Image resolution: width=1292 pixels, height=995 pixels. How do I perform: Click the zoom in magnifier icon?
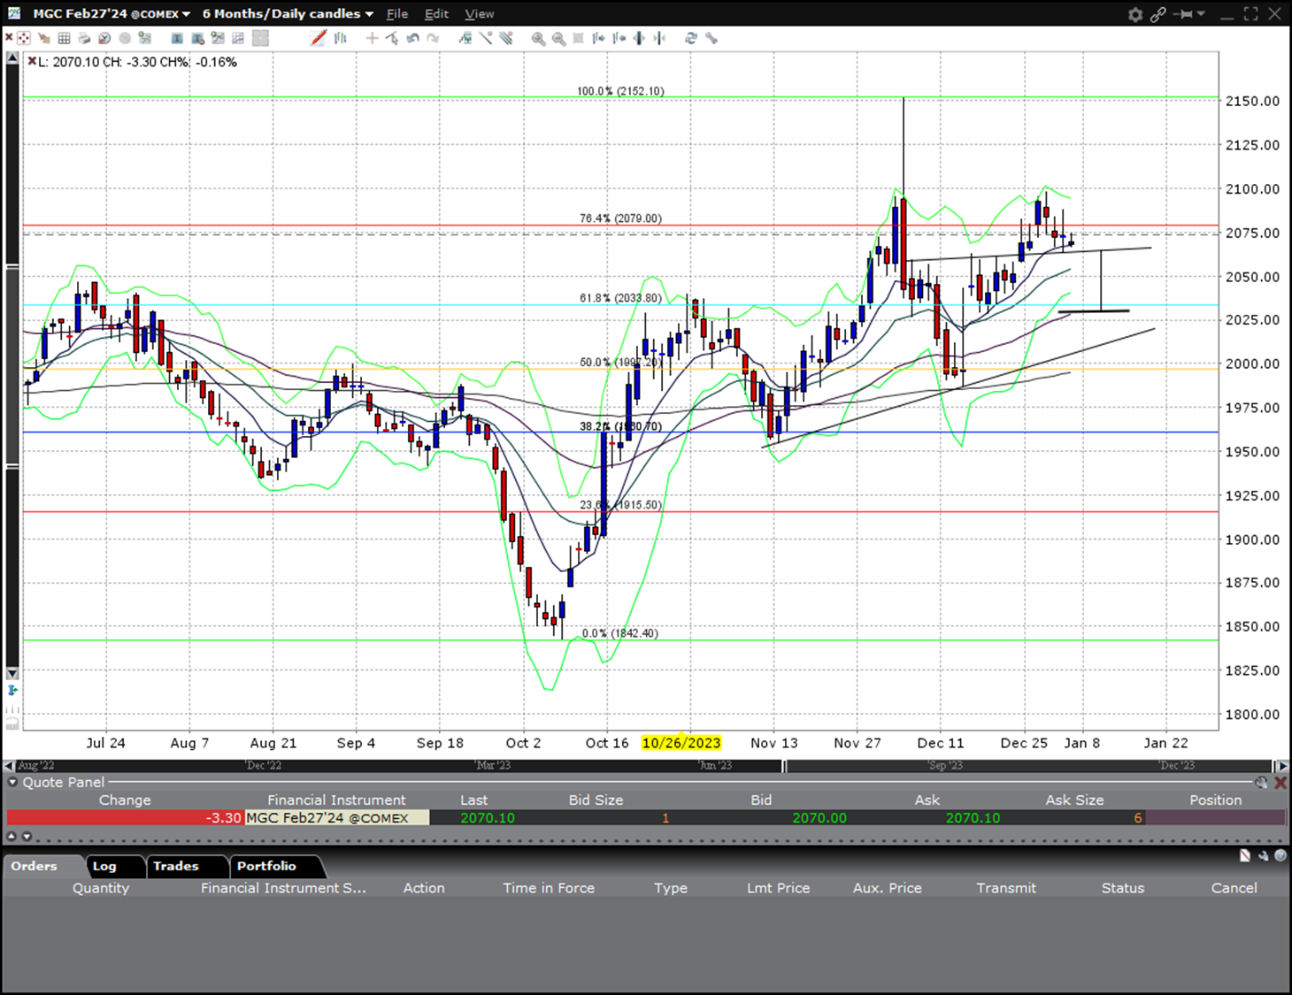pos(537,38)
